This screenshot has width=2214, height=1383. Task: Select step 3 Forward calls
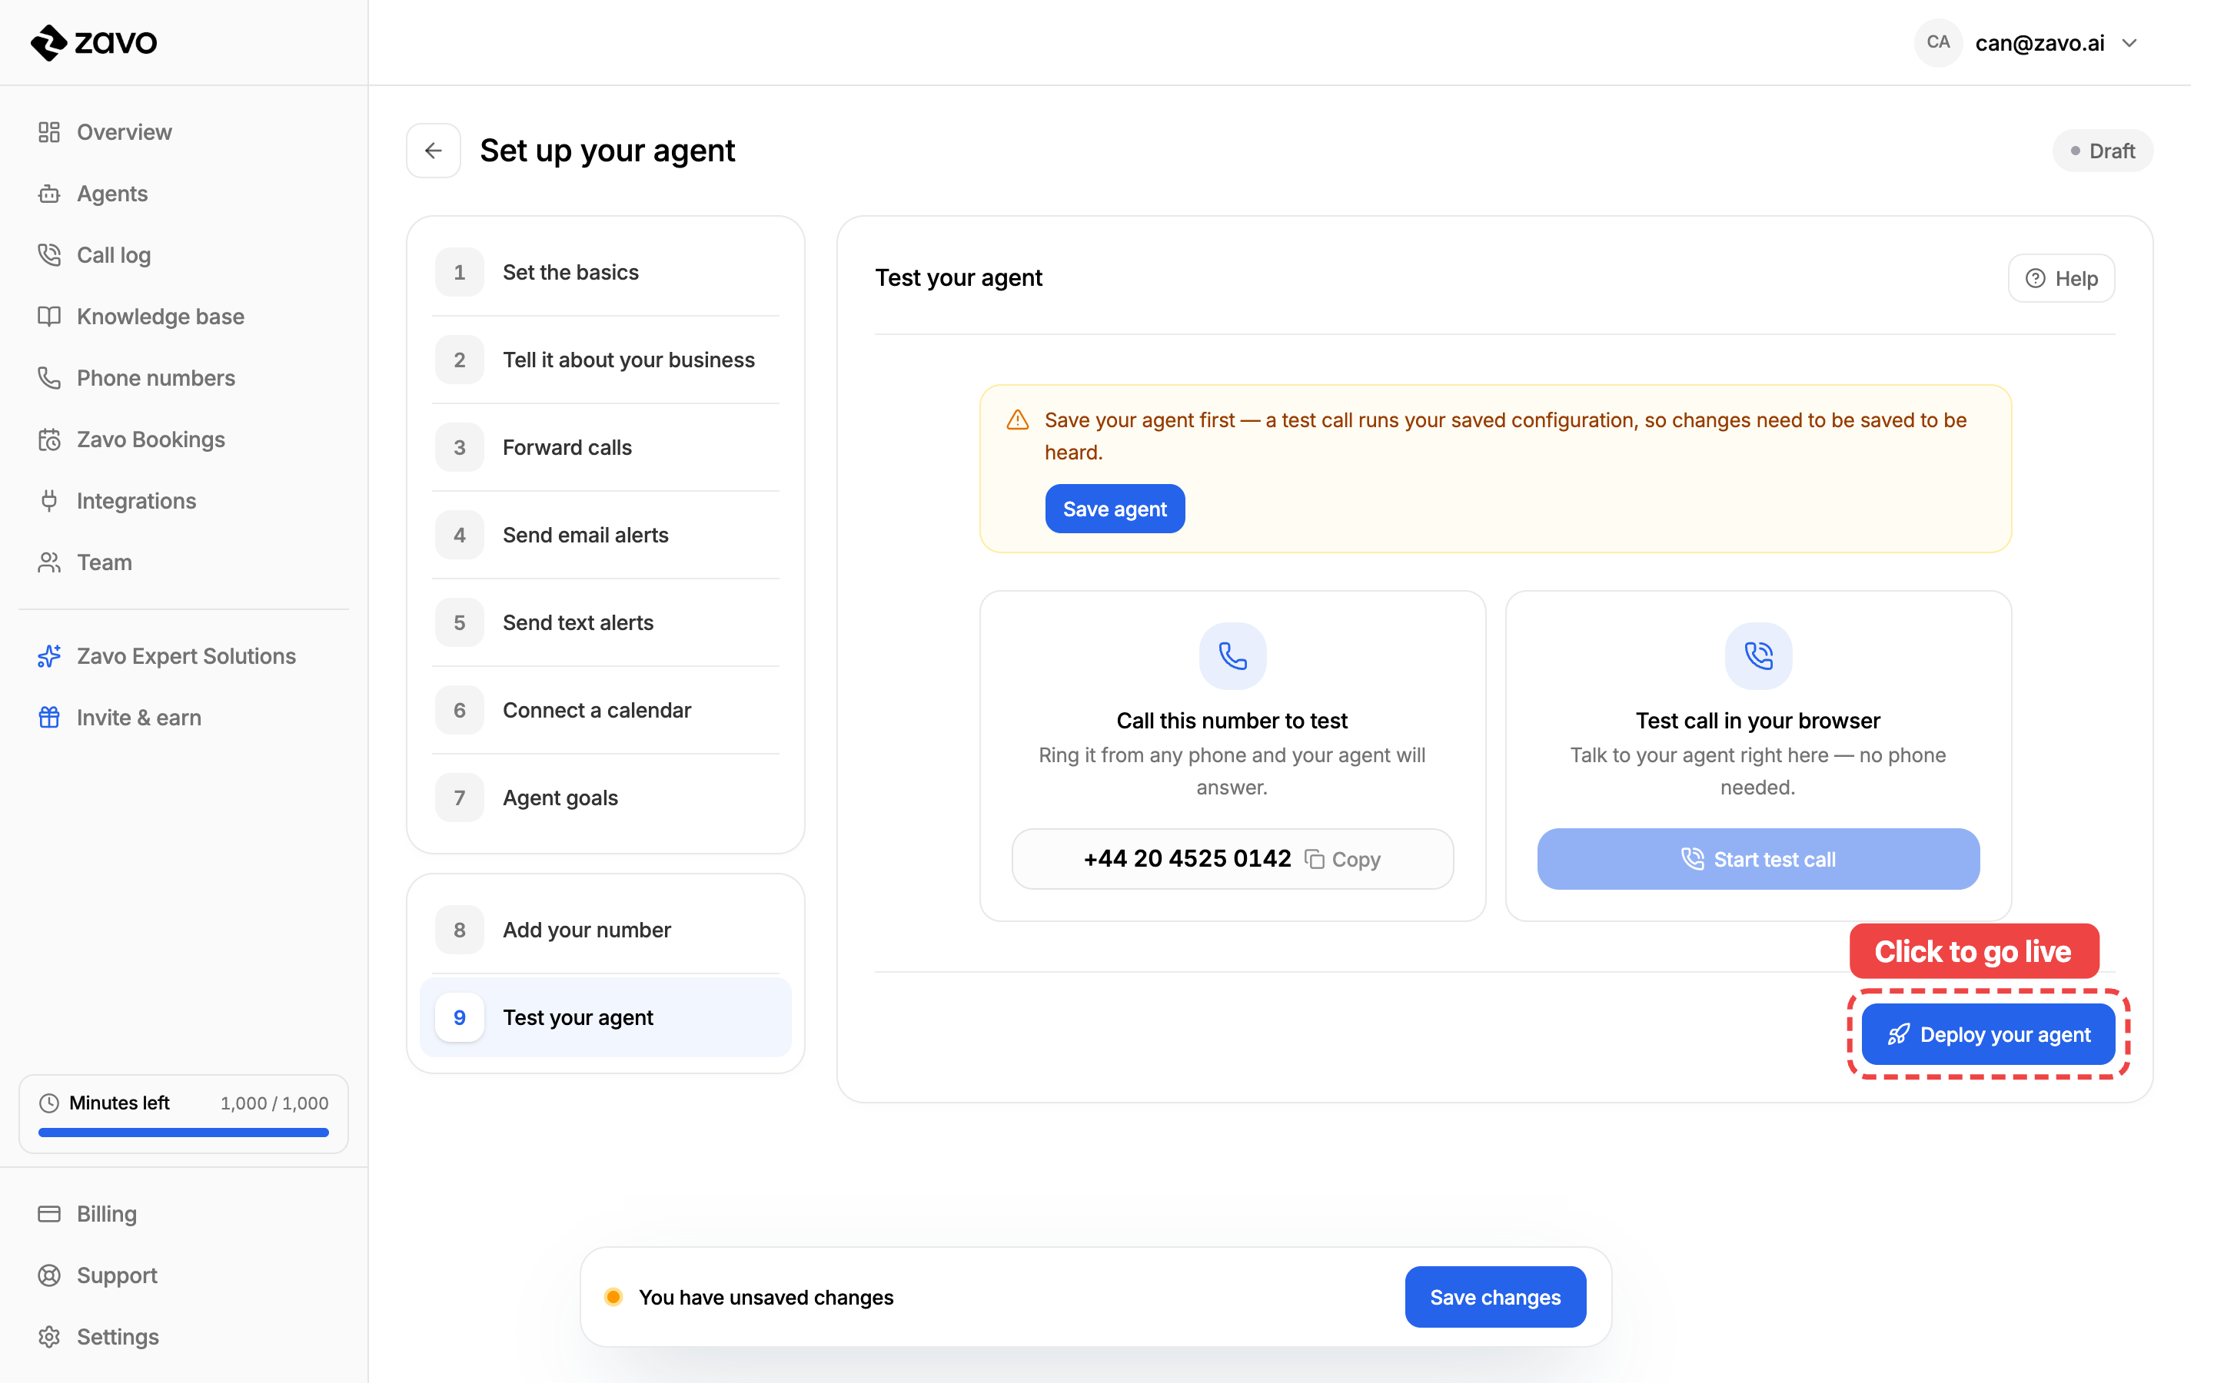click(x=605, y=447)
